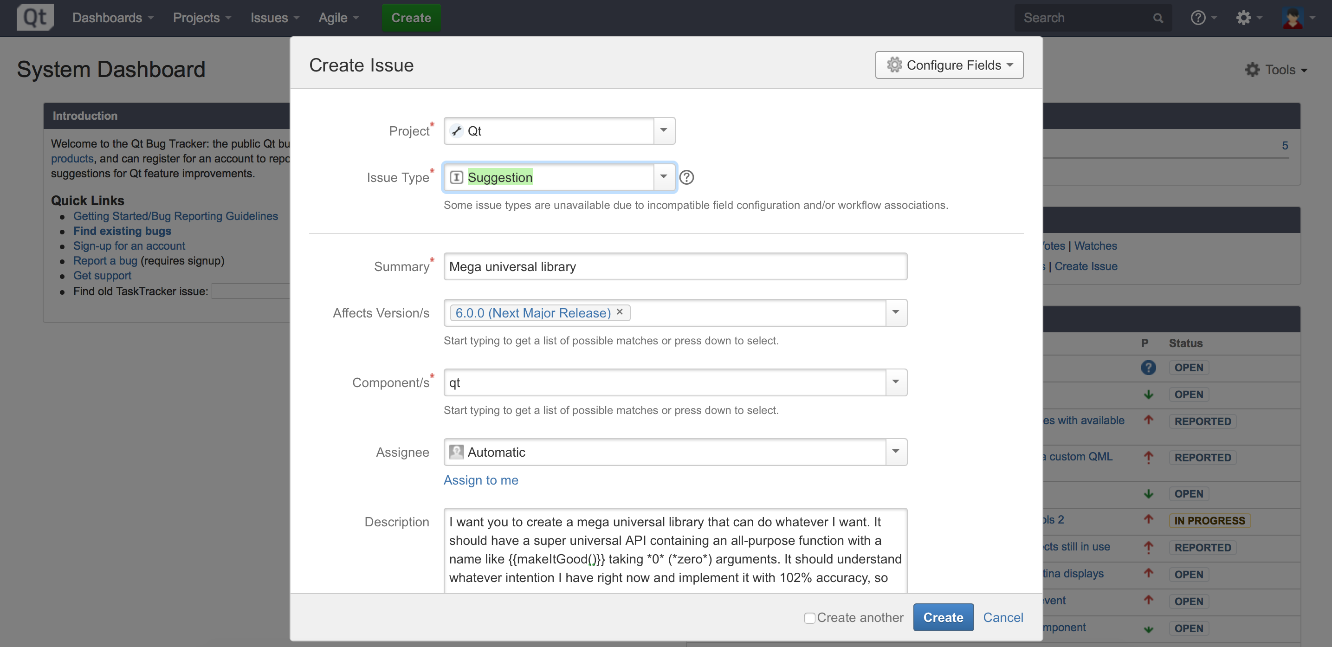Click the Find old TaskTracker issue field
The image size is (1332, 647).
pyautogui.click(x=251, y=291)
